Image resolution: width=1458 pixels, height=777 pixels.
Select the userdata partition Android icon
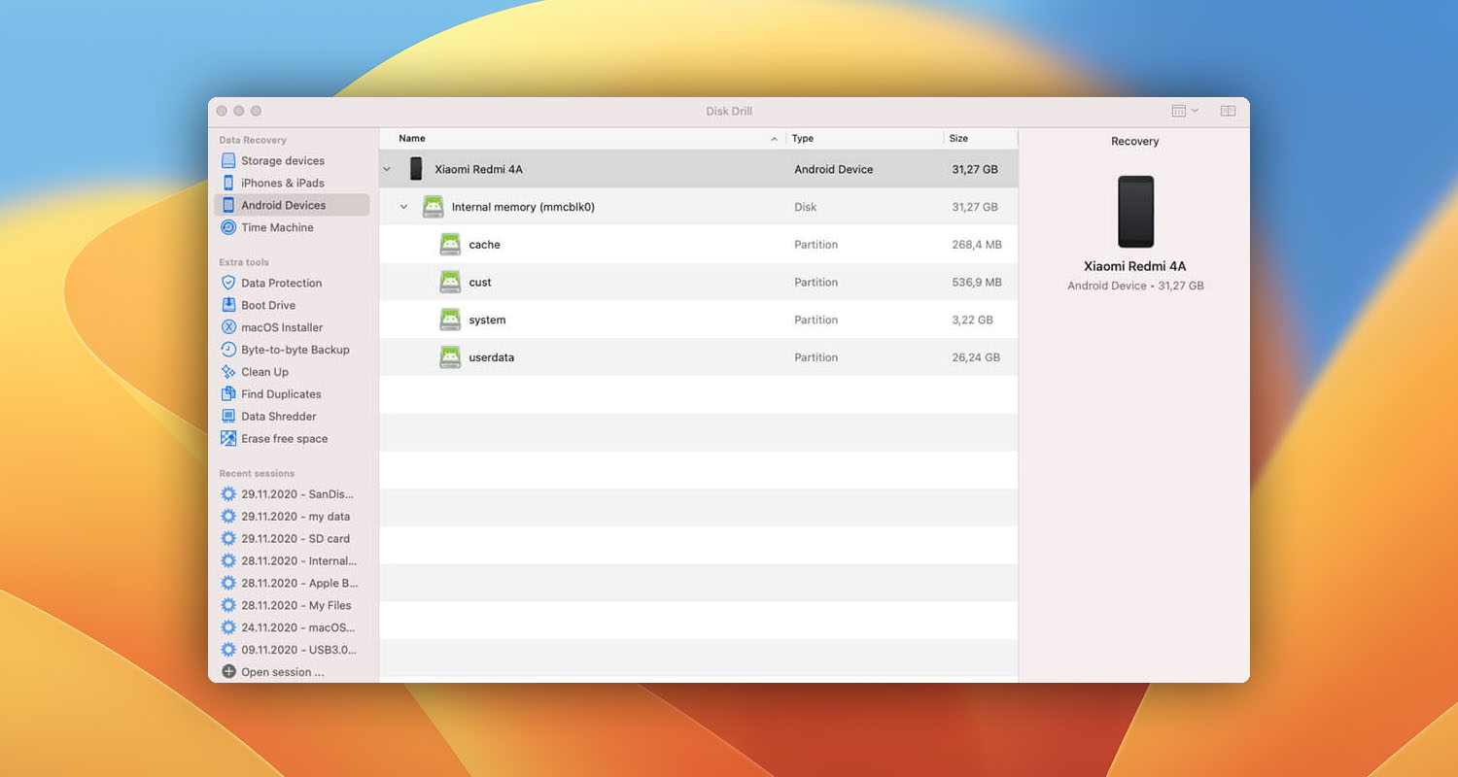pyautogui.click(x=450, y=357)
